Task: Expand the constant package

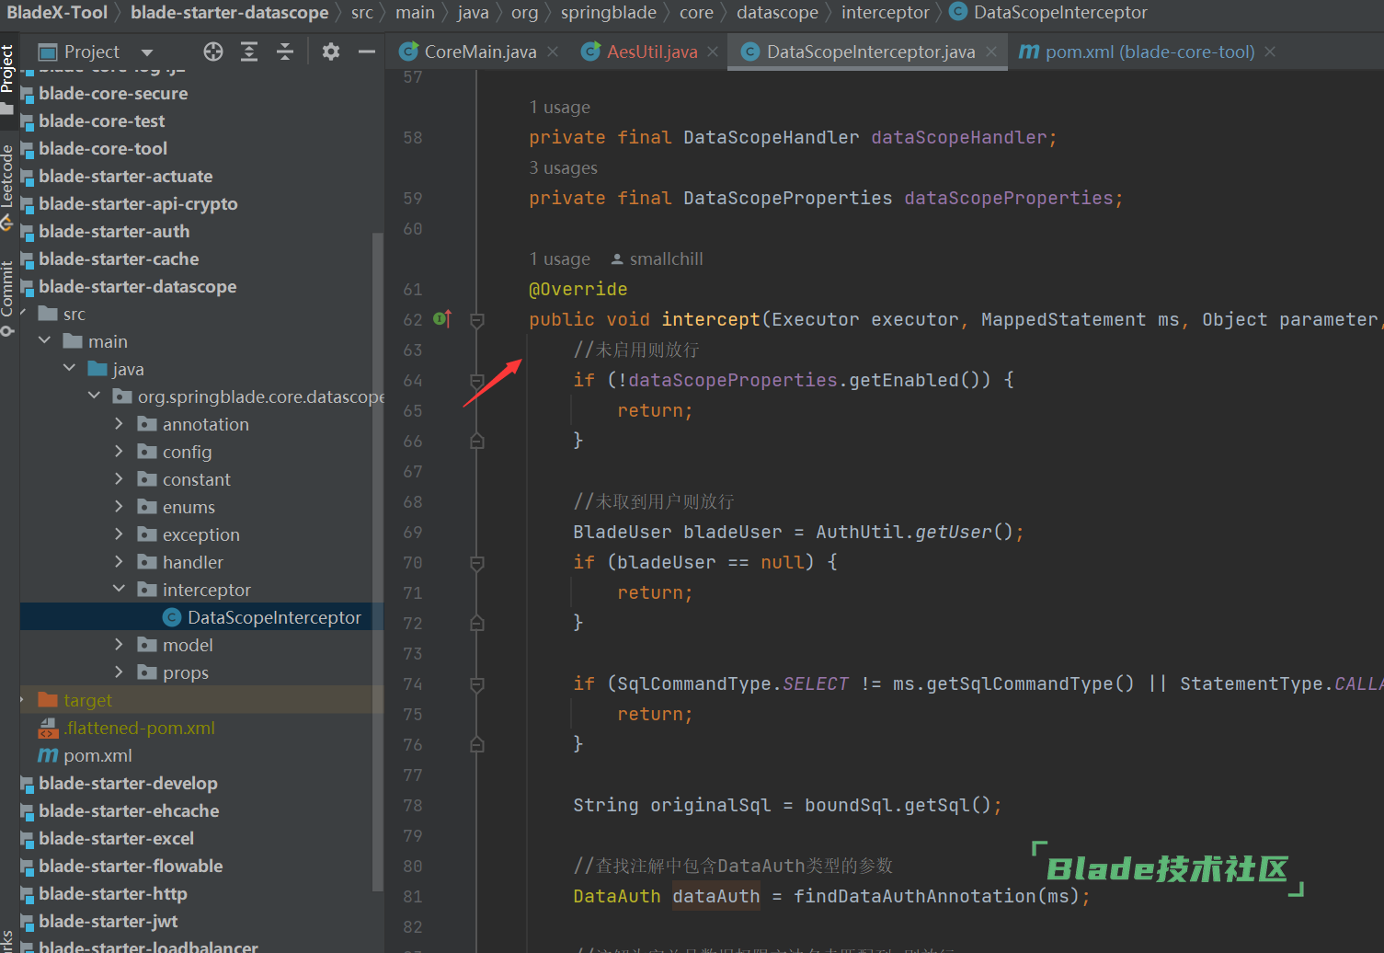Action: coord(119,479)
